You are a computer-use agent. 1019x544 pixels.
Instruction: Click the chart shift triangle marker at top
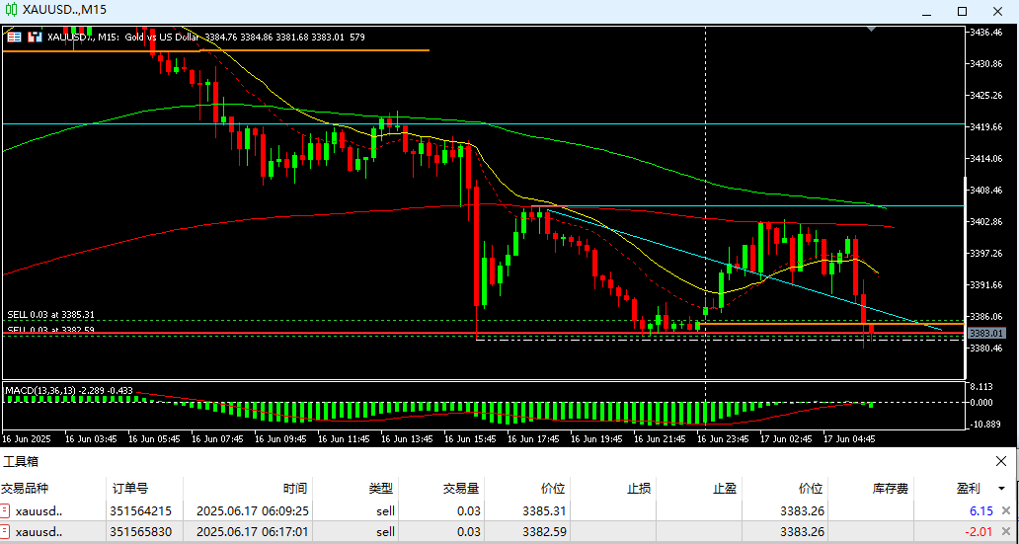pos(870,30)
